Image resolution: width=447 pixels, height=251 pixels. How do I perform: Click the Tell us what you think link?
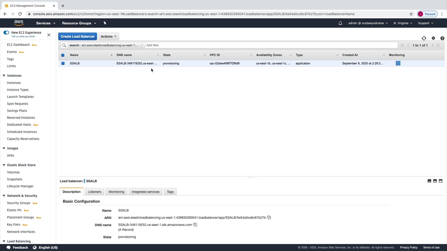pos(23,37)
